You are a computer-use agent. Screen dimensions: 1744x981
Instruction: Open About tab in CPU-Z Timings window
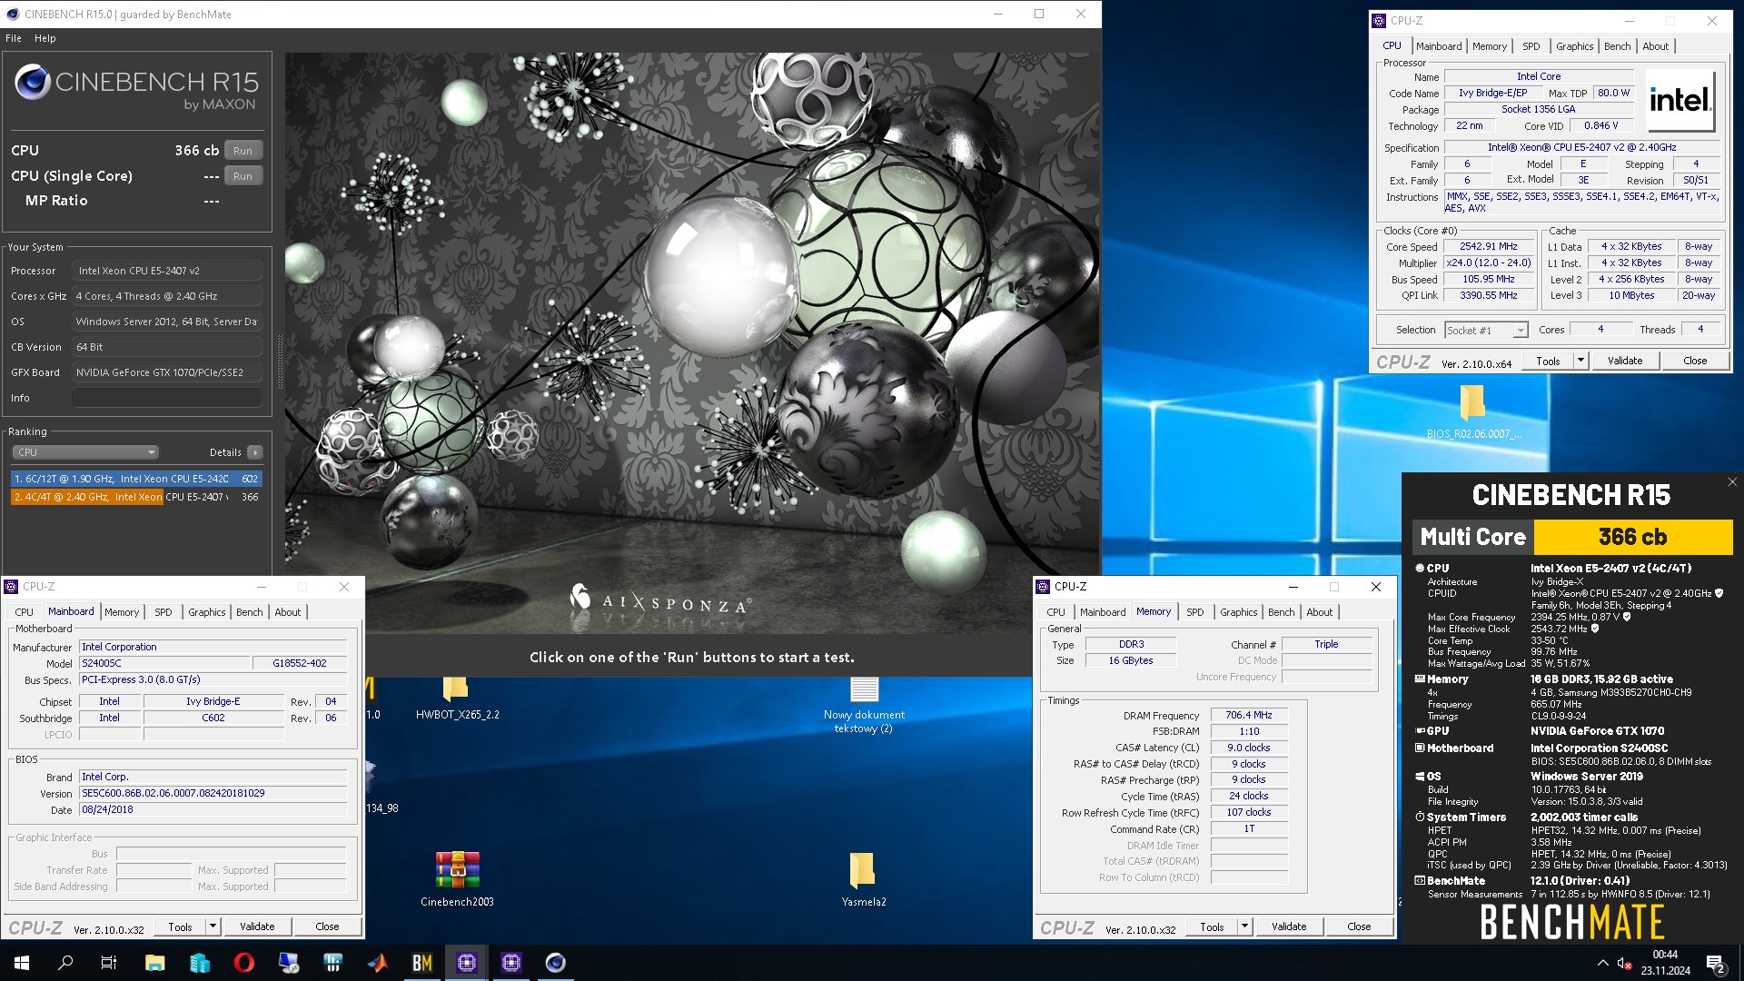click(x=1319, y=612)
